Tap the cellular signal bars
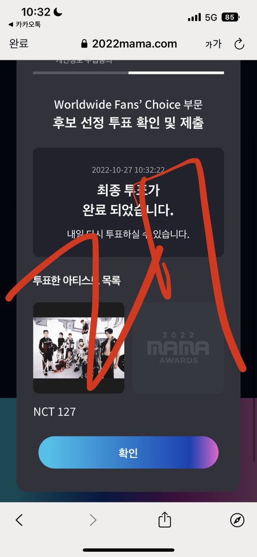The height and width of the screenshot is (557, 257). click(194, 17)
